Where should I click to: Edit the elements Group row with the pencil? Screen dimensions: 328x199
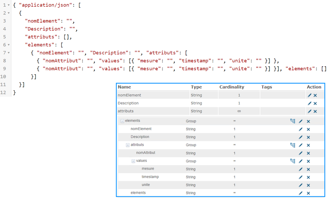pos(300,121)
